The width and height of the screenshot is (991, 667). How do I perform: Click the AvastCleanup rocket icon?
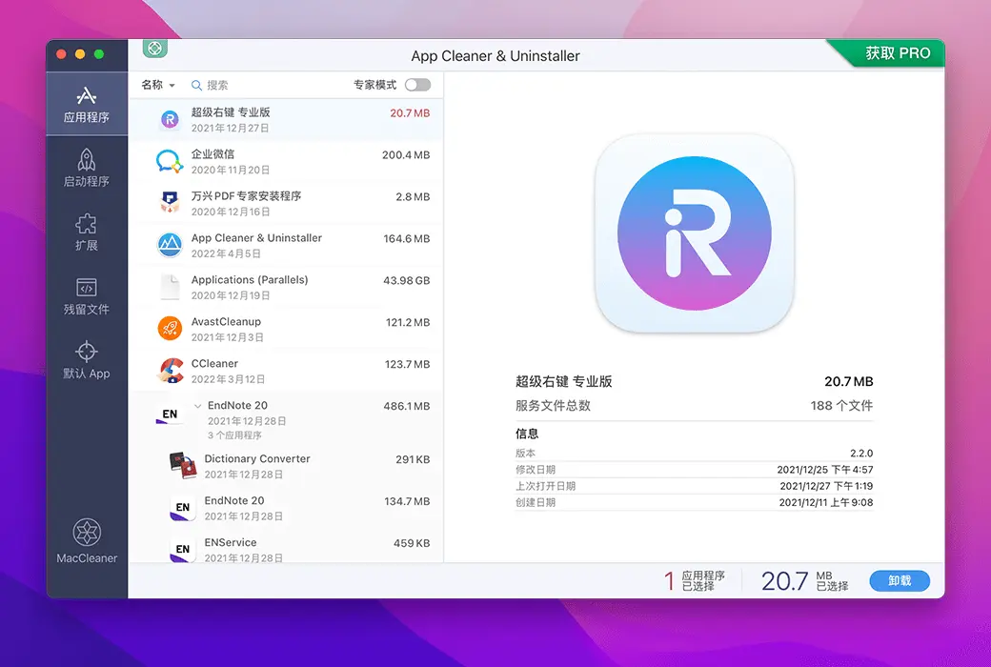(x=170, y=328)
